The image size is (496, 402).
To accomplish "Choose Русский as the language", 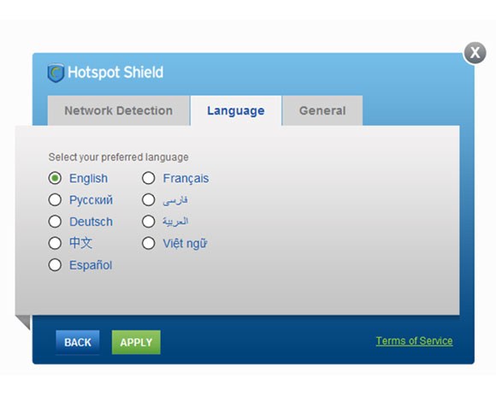I will [x=55, y=200].
